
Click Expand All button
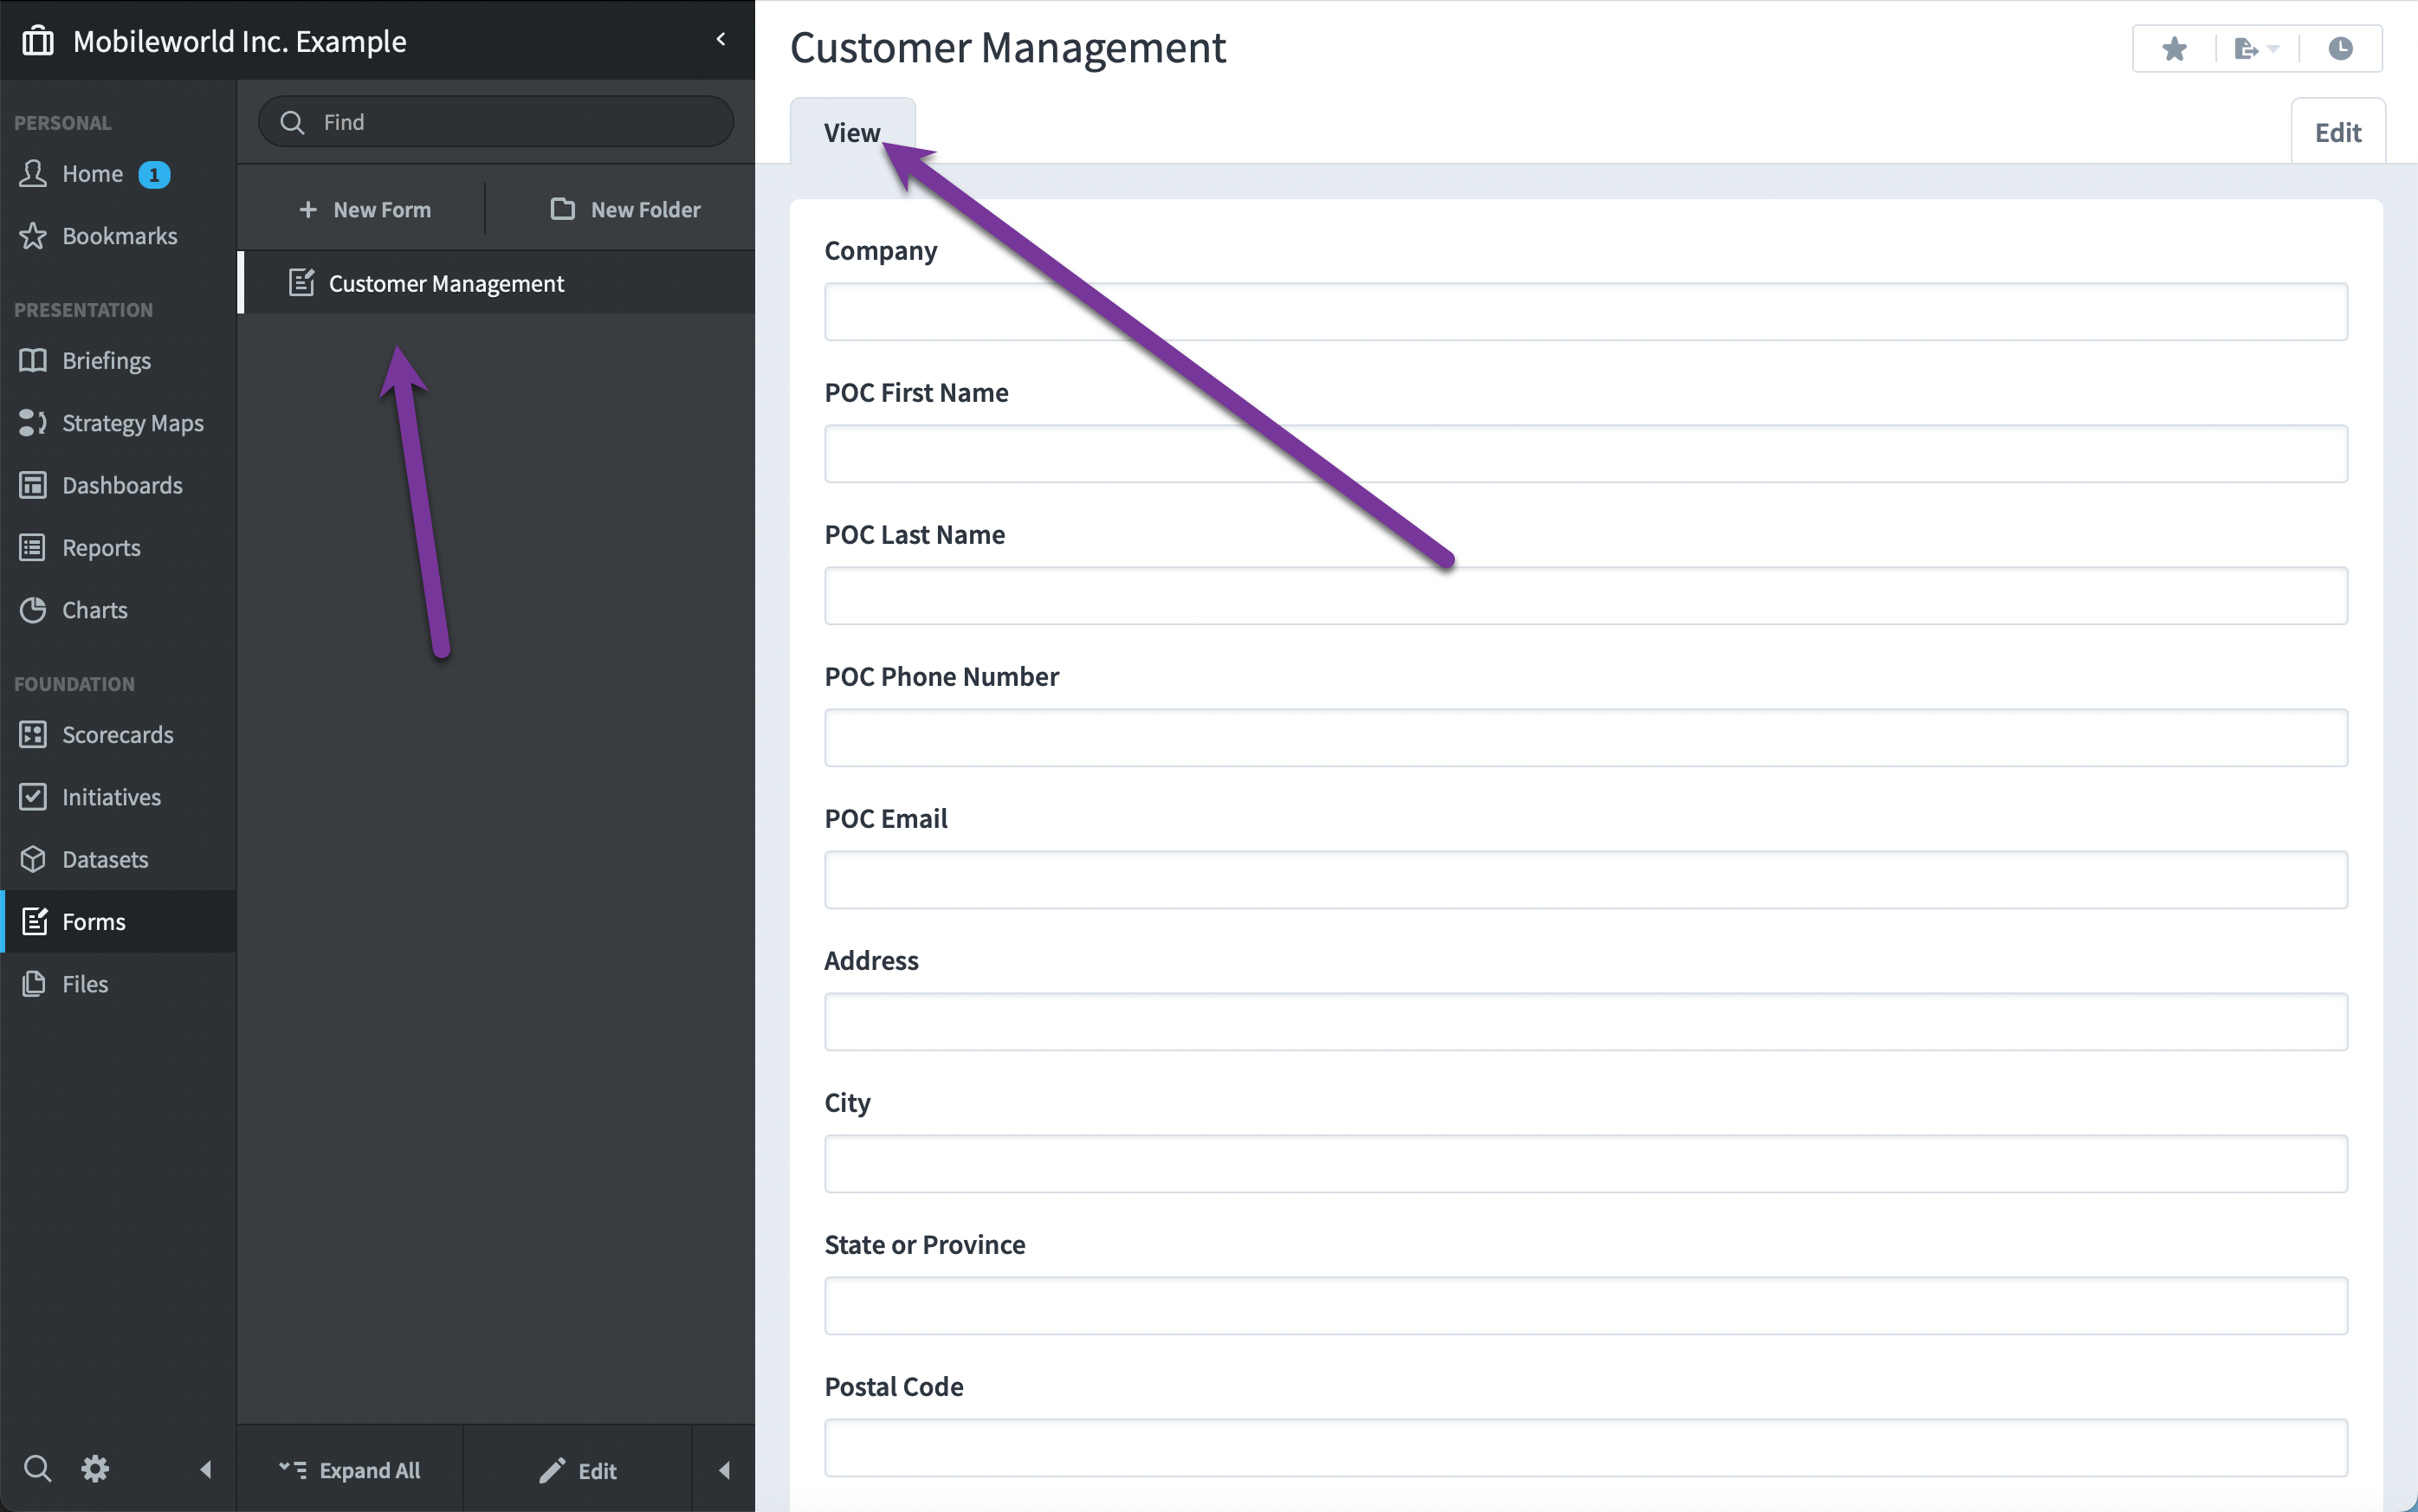pos(349,1470)
